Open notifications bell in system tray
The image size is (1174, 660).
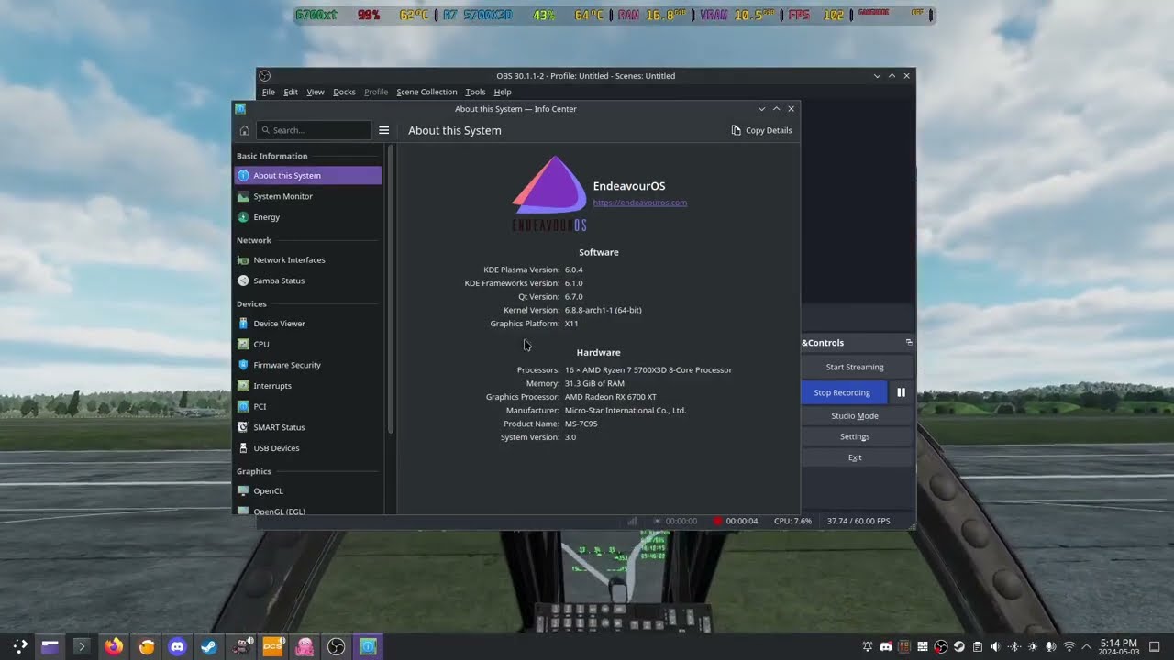click(x=868, y=646)
